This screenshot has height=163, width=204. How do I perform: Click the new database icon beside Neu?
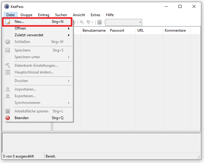[8, 22]
